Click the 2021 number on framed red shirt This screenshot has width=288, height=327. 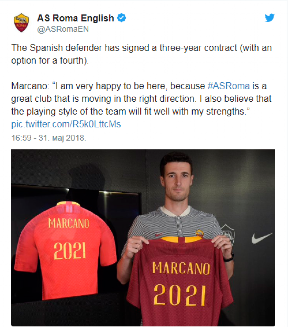[70, 251]
